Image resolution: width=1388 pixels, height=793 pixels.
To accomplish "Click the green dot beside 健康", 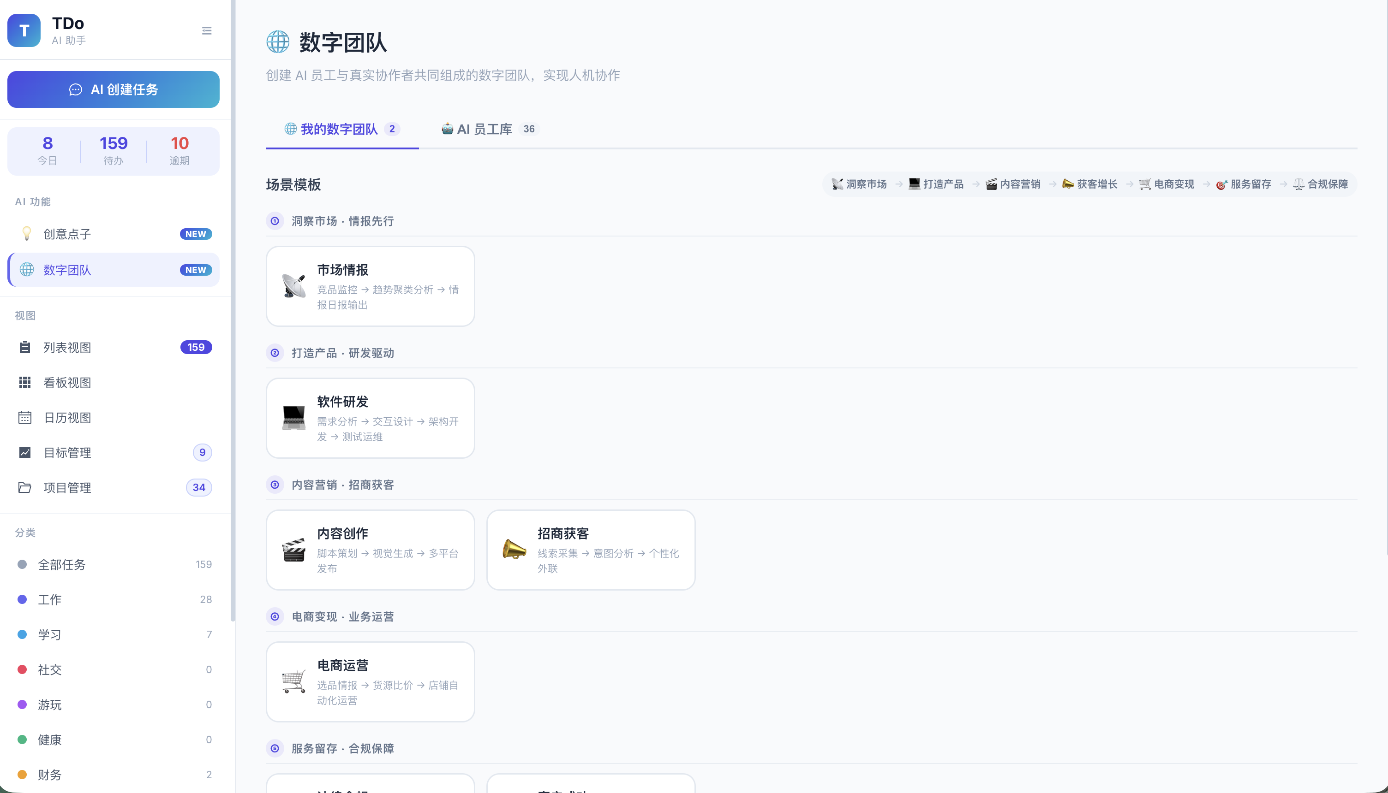I will point(22,740).
